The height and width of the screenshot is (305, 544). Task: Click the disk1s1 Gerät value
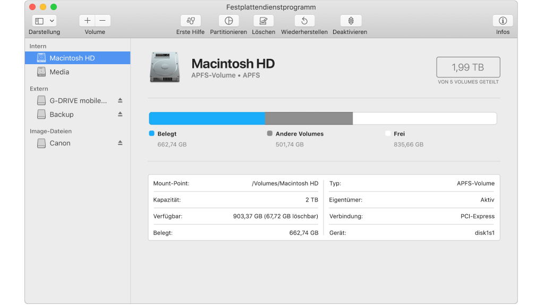click(484, 233)
